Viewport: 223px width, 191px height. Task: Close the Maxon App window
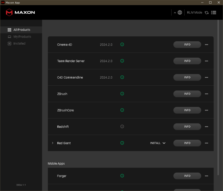219,3
